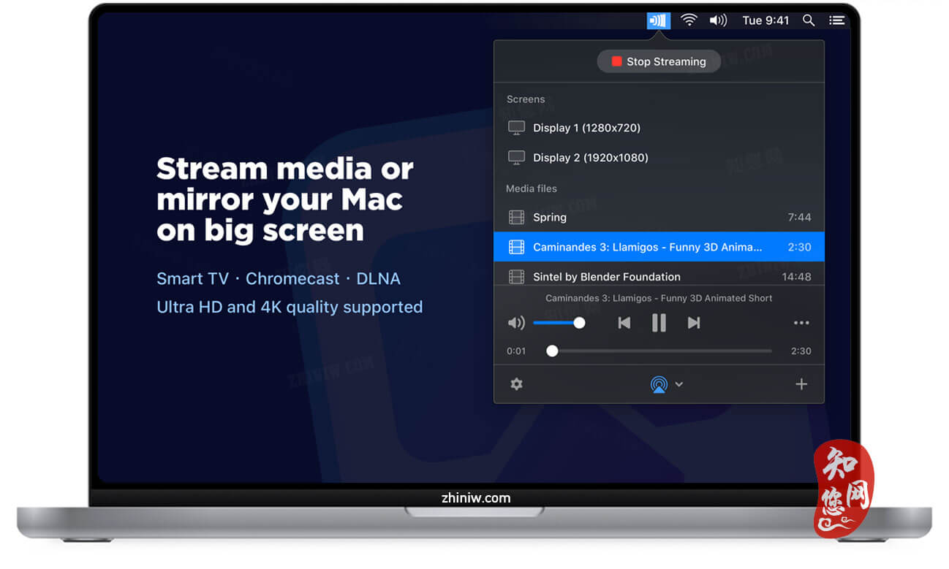Open the system volume menu bar icon

pyautogui.click(x=718, y=20)
